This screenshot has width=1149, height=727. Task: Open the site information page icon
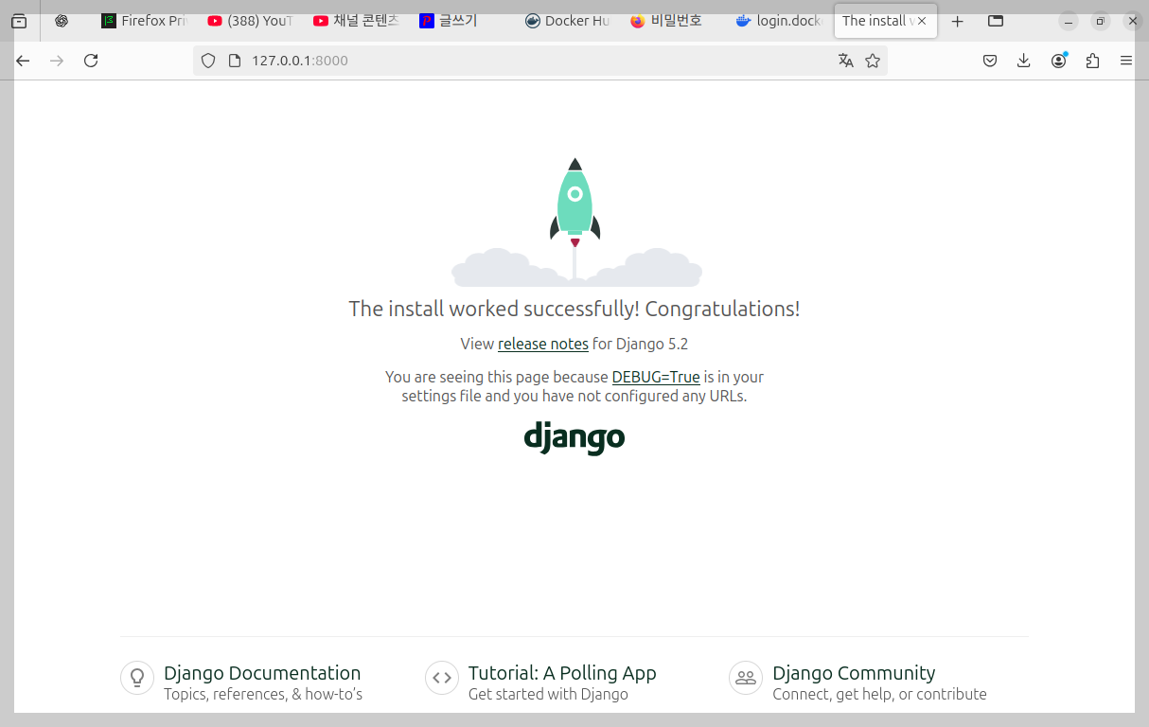[x=236, y=61]
